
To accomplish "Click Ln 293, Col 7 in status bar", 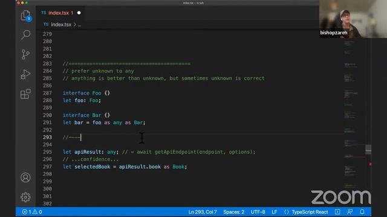I will [x=203, y=212].
